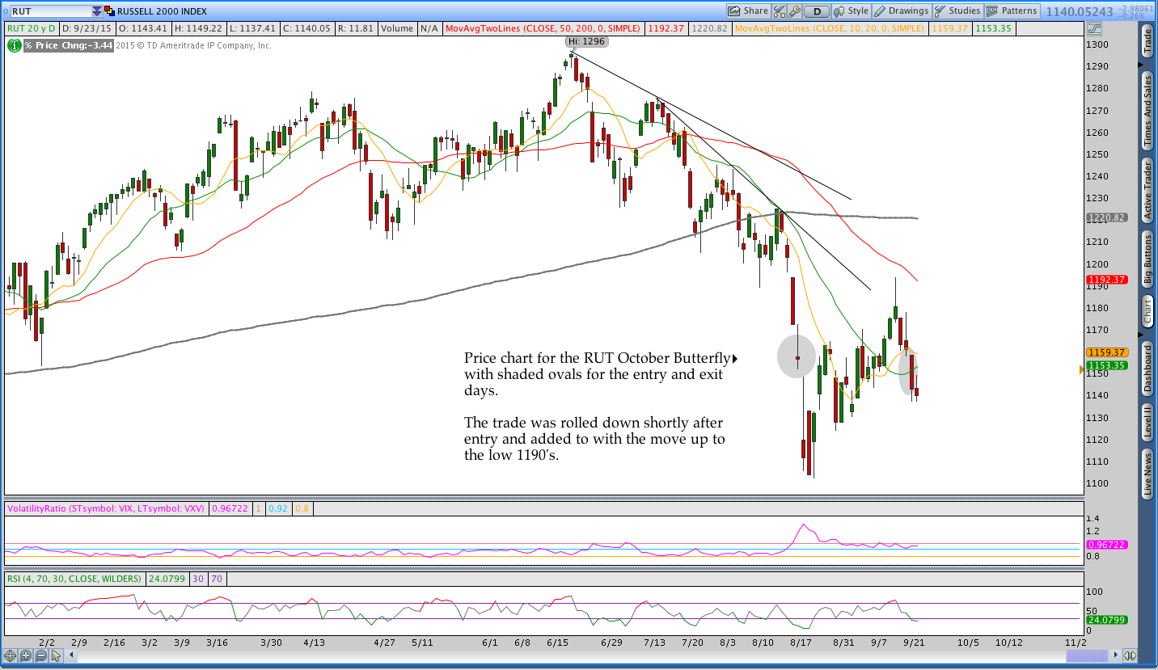Viewport: 1158px width, 670px height.
Task: Click the scroll left arrow at bottom
Action: 71,655
